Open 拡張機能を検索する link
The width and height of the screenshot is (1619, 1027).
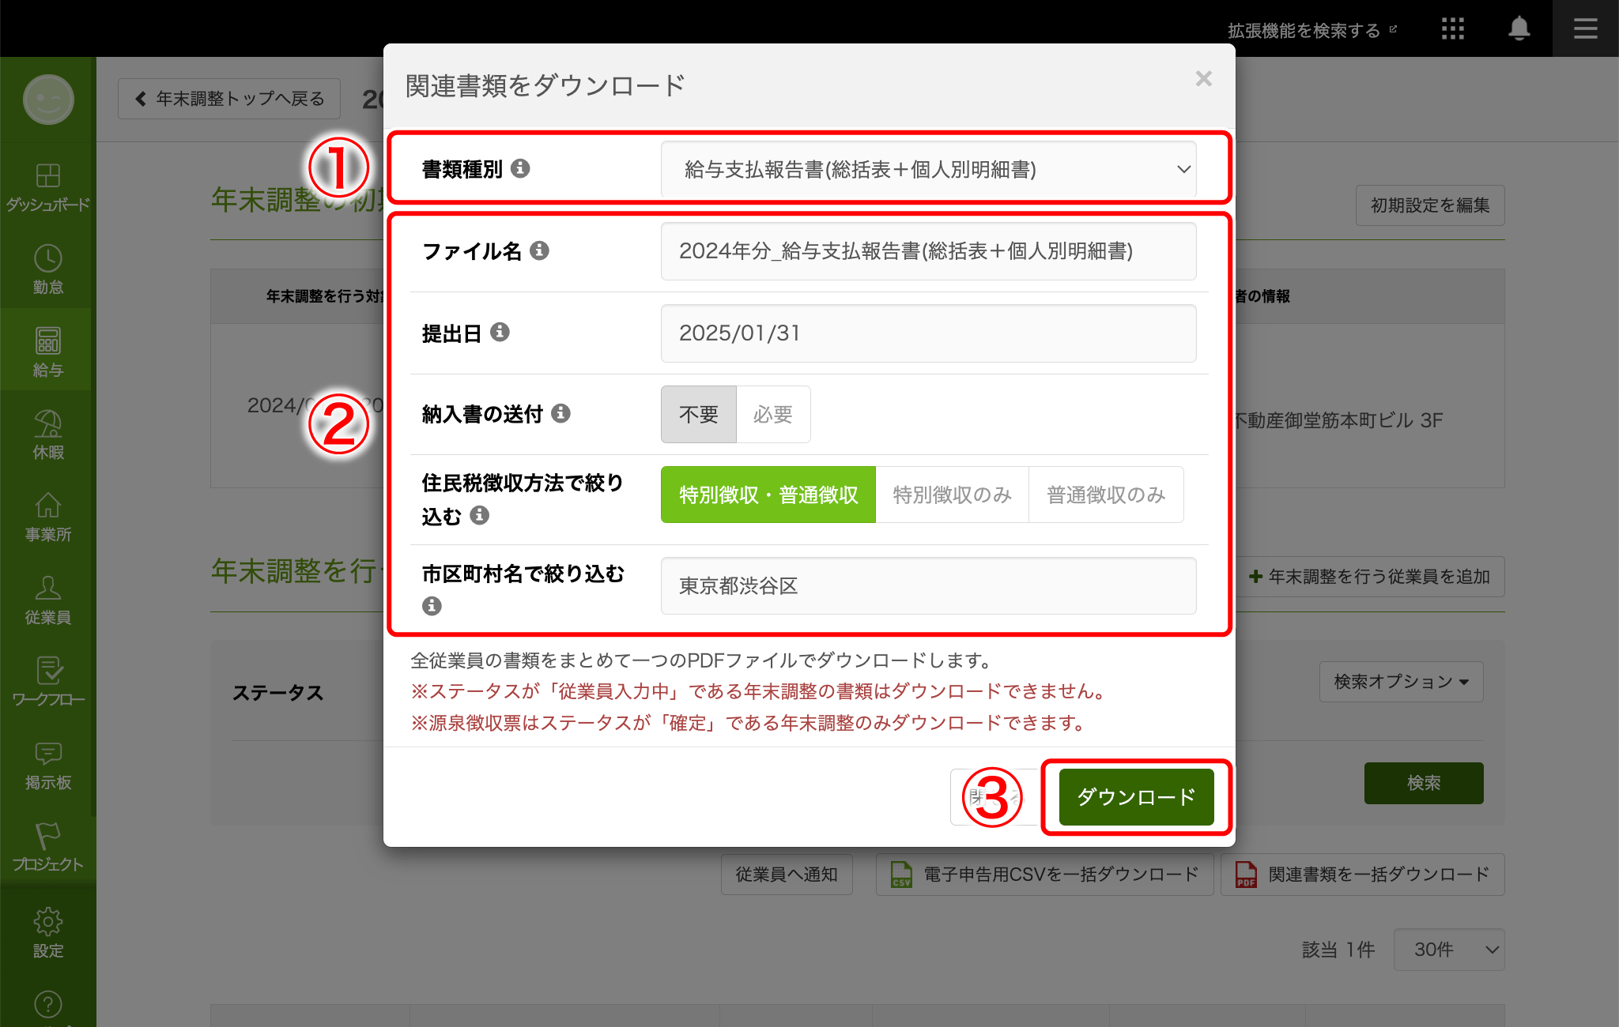pyautogui.click(x=1312, y=30)
